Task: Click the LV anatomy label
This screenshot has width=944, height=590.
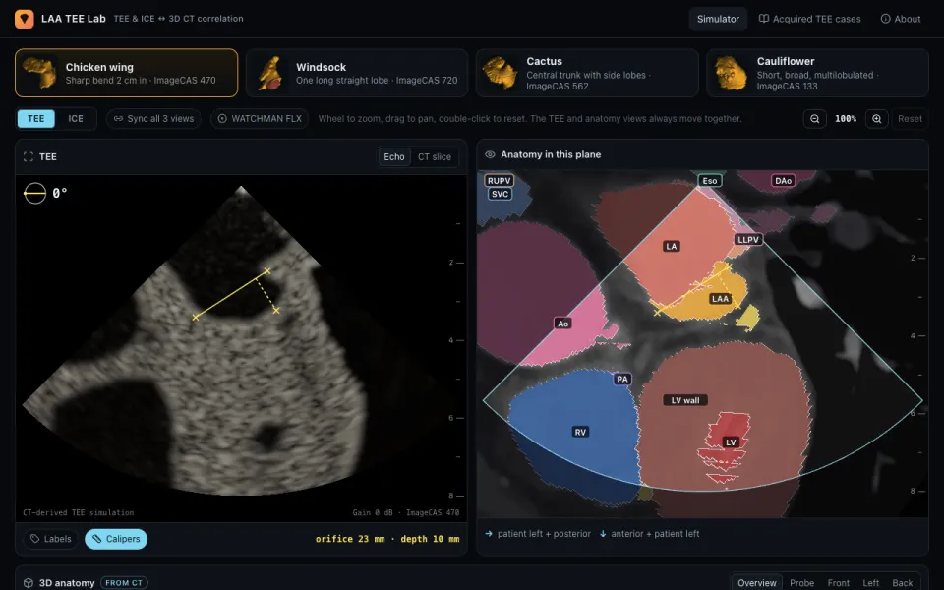Action: click(731, 442)
